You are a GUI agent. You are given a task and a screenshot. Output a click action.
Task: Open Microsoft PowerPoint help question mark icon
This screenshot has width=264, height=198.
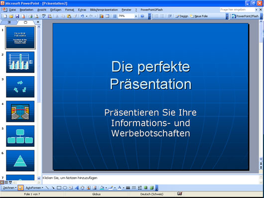(x=142, y=16)
